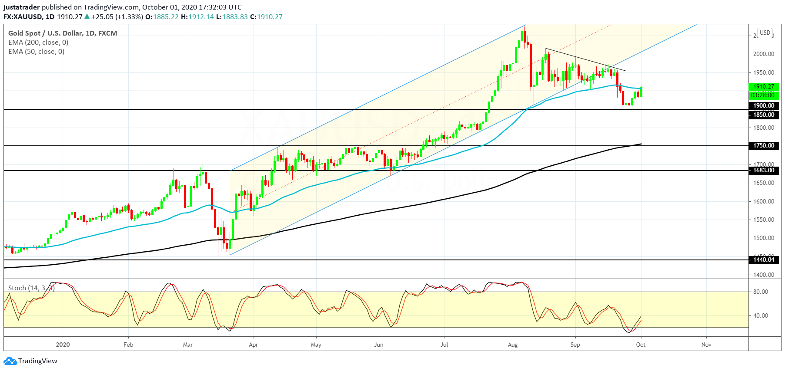The width and height of the screenshot is (785, 371).
Task: Click the green up-arrow beside price 1910.27
Action: pyautogui.click(x=87, y=16)
